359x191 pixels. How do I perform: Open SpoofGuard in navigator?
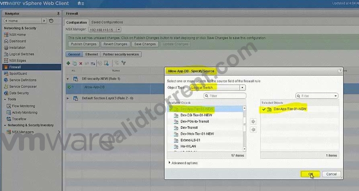(x=18, y=74)
